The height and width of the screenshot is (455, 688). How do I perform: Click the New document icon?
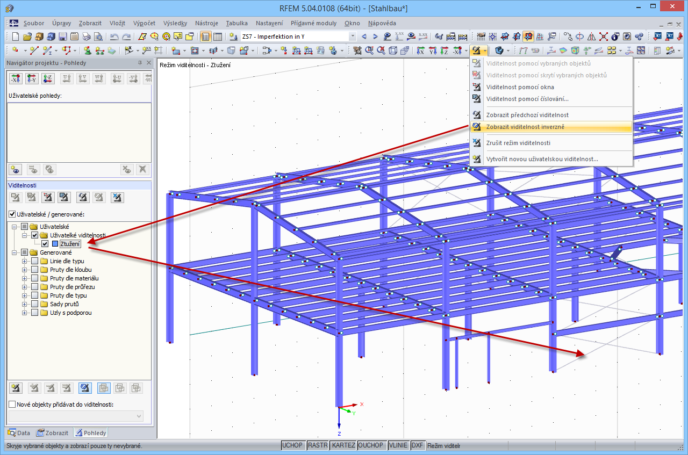pyautogui.click(x=15, y=37)
